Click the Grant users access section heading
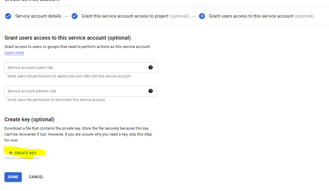Image resolution: width=329 pixels, height=191 pixels. pyautogui.click(x=68, y=38)
